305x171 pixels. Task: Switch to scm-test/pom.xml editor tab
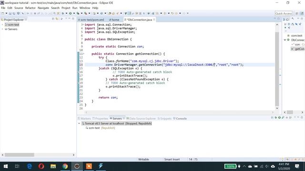coord(92,19)
